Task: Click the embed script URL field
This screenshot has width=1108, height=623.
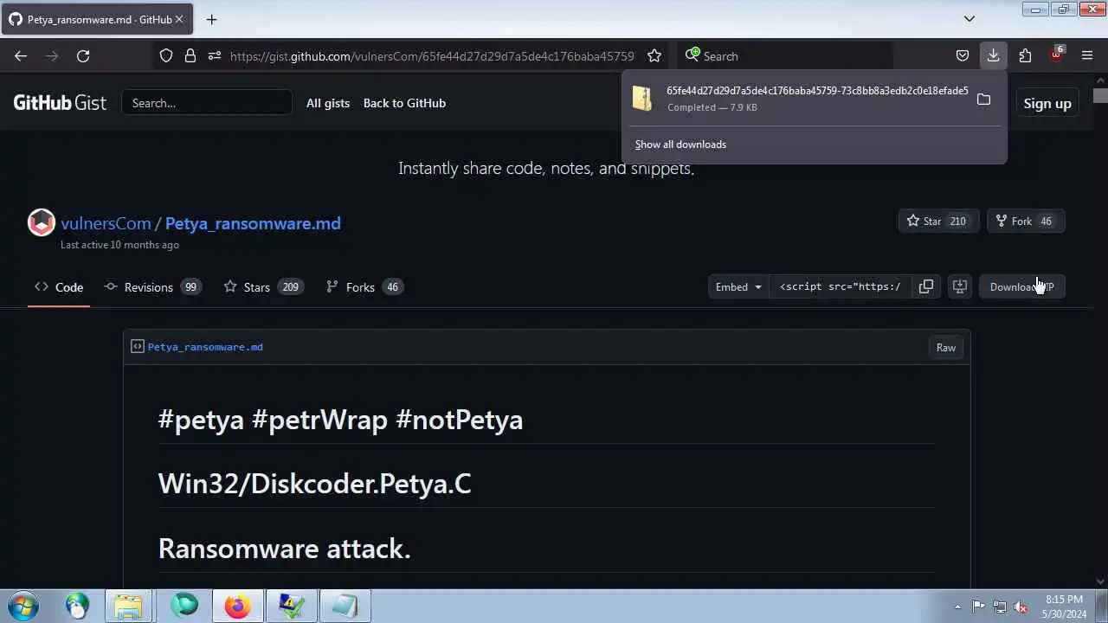Action: (x=840, y=286)
